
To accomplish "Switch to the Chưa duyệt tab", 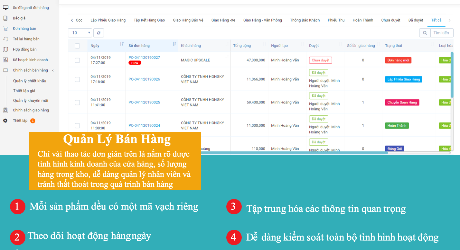I will (x=390, y=20).
